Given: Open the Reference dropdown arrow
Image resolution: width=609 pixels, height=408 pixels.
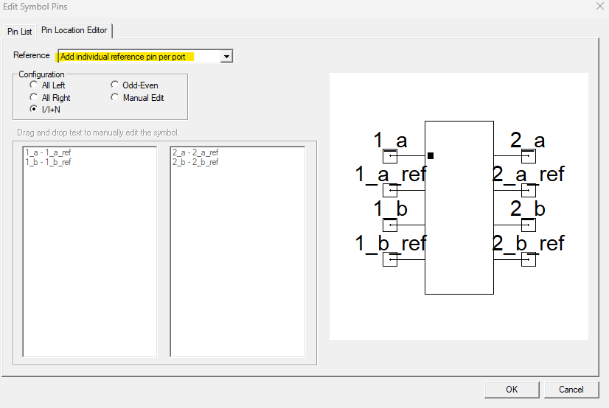Looking at the screenshot, I should tap(227, 57).
